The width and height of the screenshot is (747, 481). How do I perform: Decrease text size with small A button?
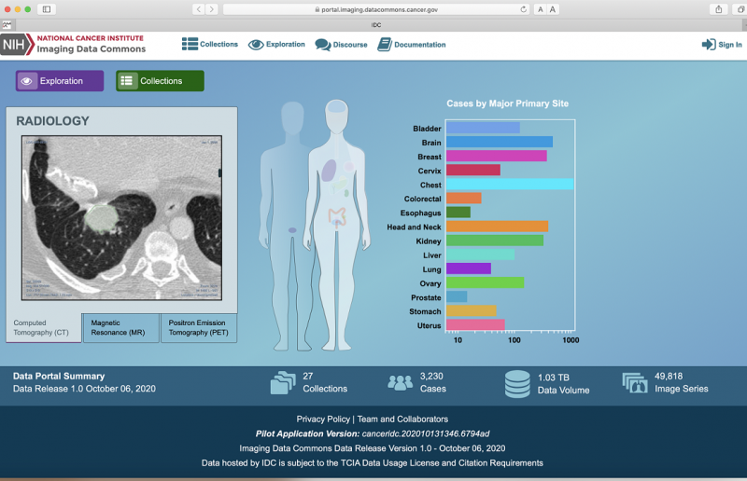coord(541,9)
